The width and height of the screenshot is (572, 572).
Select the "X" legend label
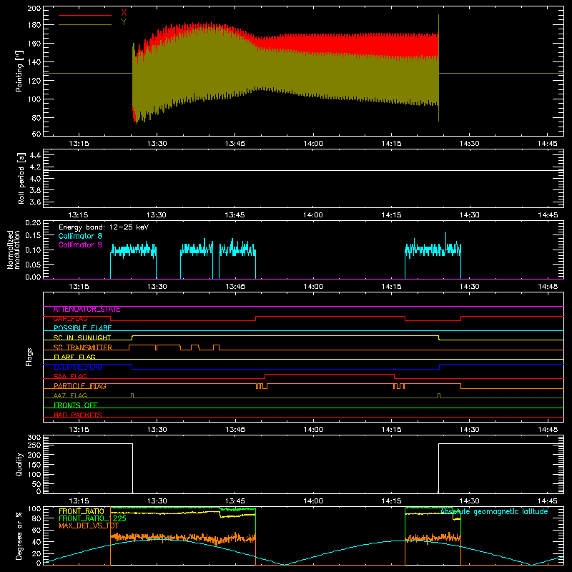(x=124, y=13)
